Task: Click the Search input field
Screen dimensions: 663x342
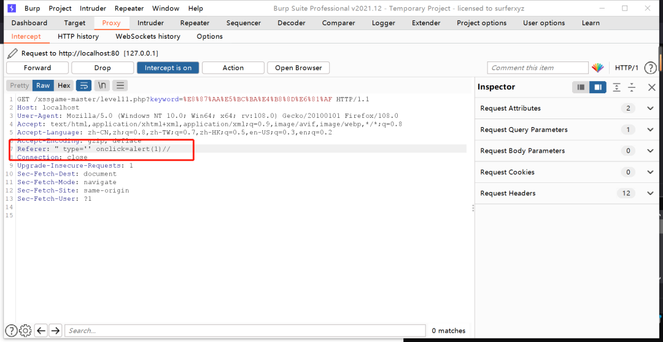Action: (245, 330)
